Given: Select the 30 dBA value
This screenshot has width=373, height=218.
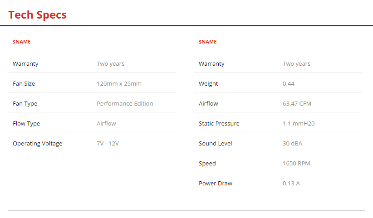Looking at the screenshot, I should pos(292,144).
